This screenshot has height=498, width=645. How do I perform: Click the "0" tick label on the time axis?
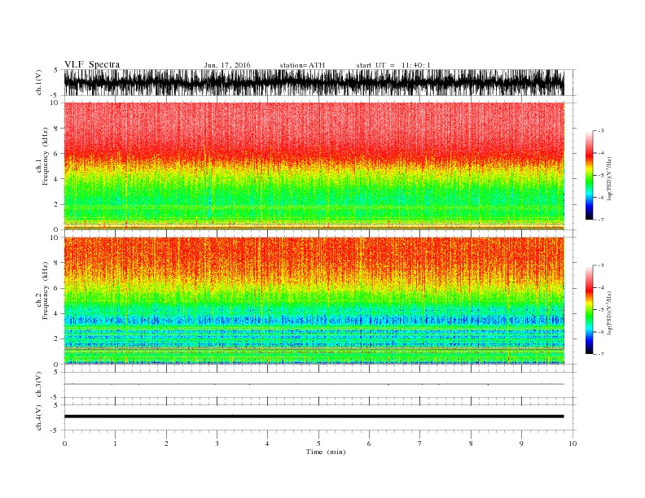64,443
